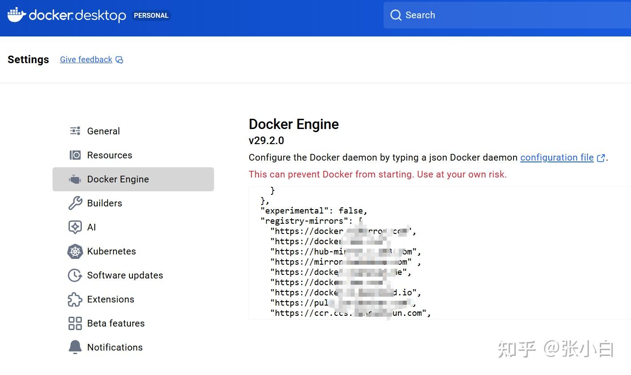Viewport: 631px width, 375px height.
Task: Click the Notifications bell icon
Action: pos(75,347)
